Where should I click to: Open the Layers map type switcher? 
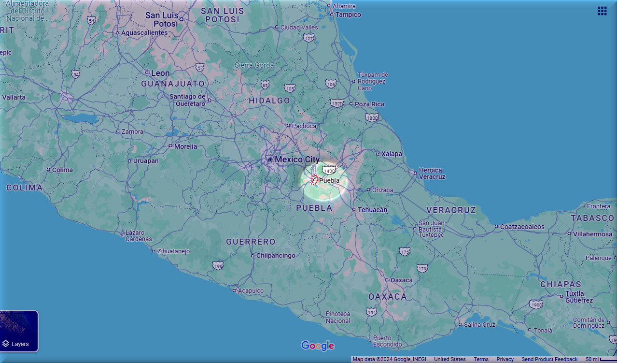(19, 332)
